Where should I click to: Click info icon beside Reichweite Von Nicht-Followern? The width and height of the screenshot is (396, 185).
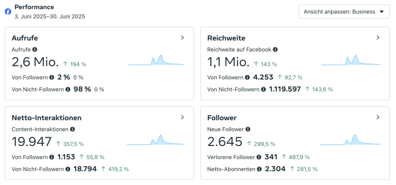(x=263, y=89)
